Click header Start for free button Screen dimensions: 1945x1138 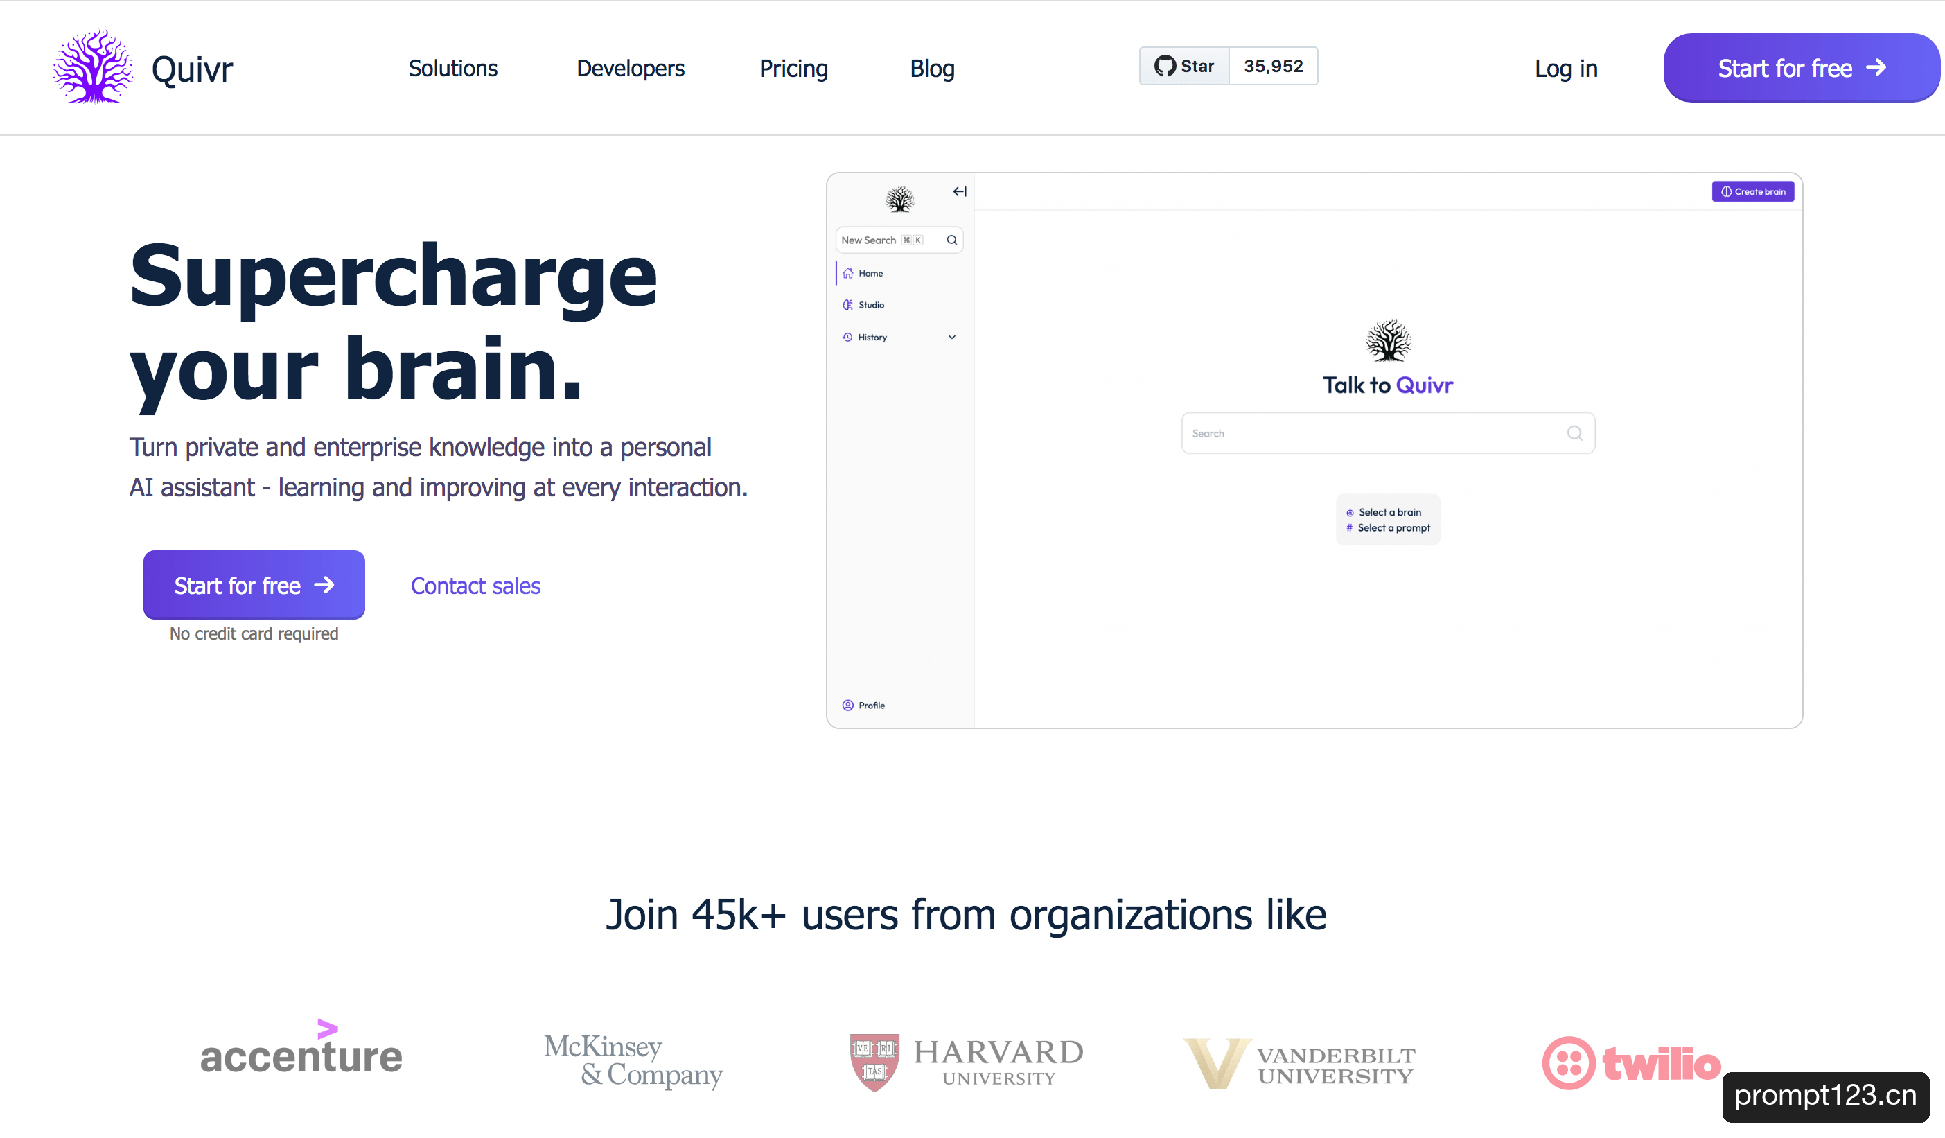(1802, 68)
